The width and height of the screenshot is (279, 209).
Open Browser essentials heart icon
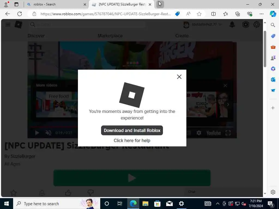click(x=250, y=14)
